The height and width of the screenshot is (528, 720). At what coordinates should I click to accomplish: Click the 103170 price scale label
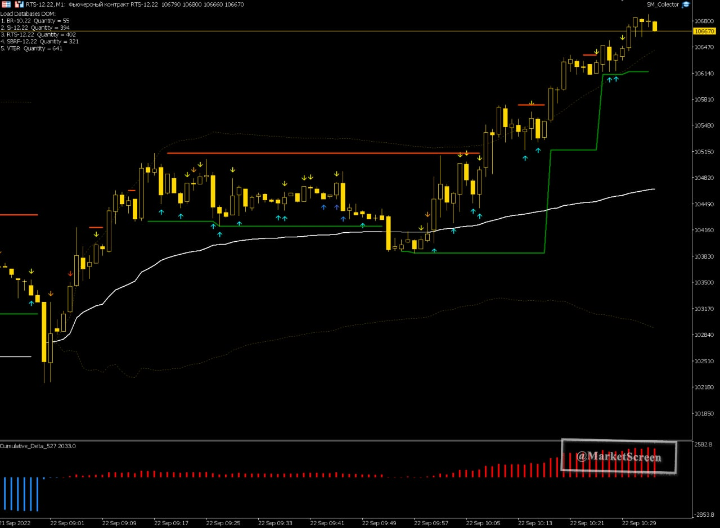[x=704, y=309]
